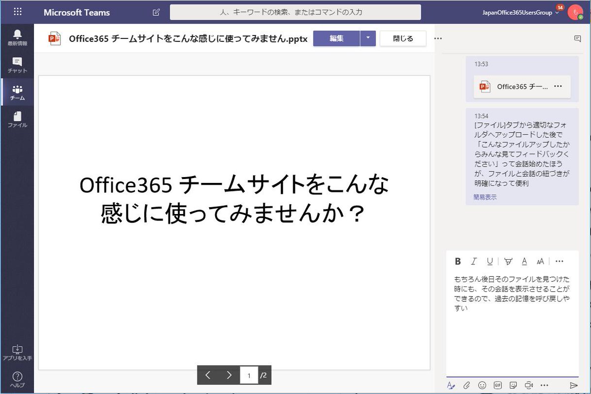Image resolution: width=591 pixels, height=394 pixels.
Task: Click the 編集 edit button
Action: pyautogui.click(x=336, y=38)
